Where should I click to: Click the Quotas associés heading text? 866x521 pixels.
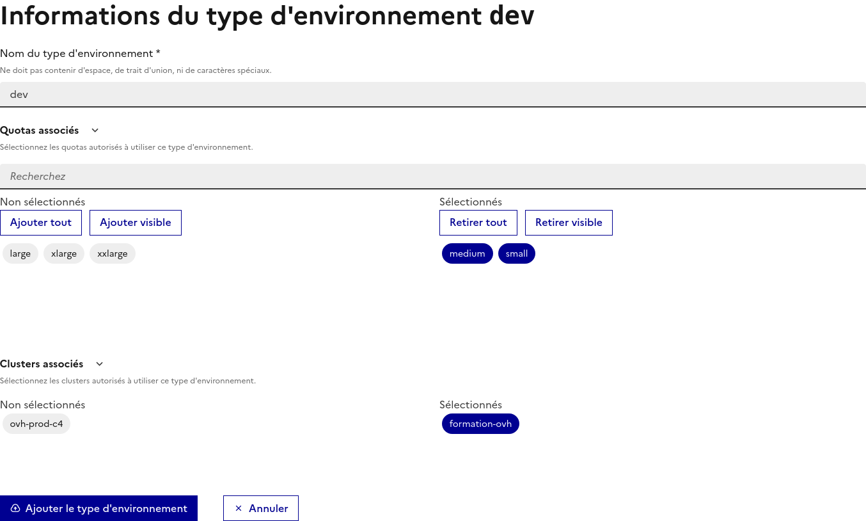pos(40,131)
